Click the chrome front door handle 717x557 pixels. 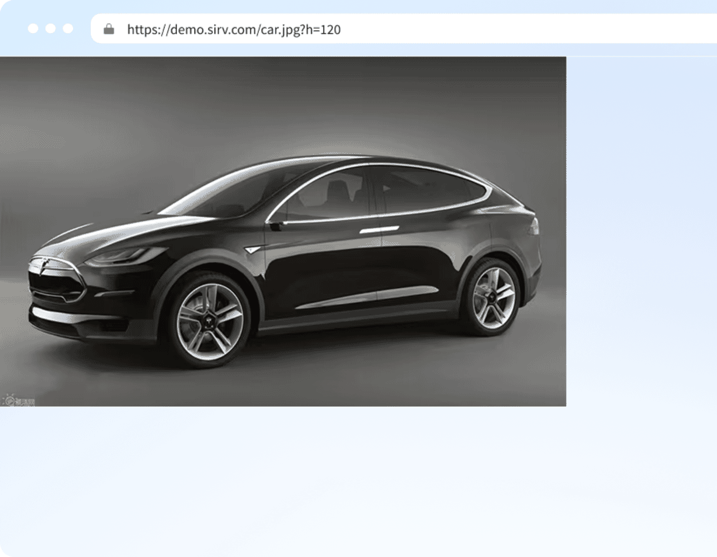coord(379,229)
